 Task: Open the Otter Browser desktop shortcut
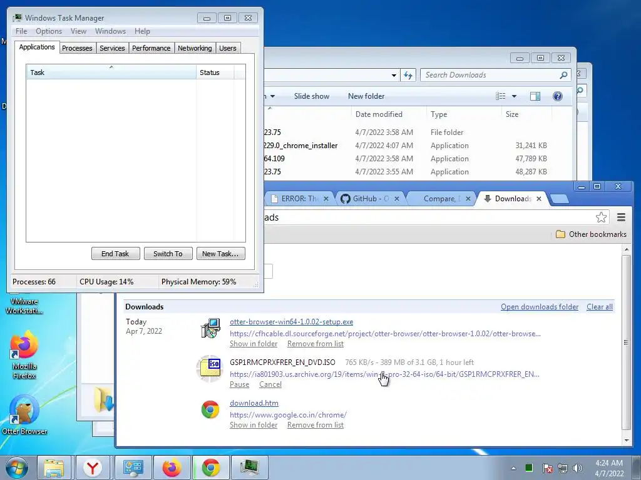24,414
